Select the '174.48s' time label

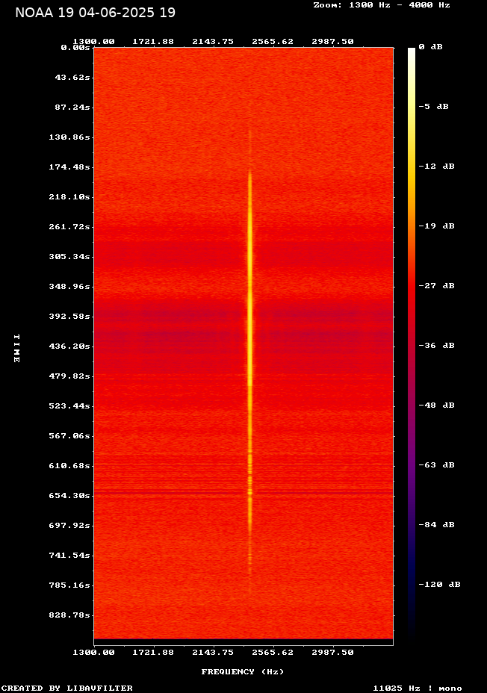click(x=69, y=167)
